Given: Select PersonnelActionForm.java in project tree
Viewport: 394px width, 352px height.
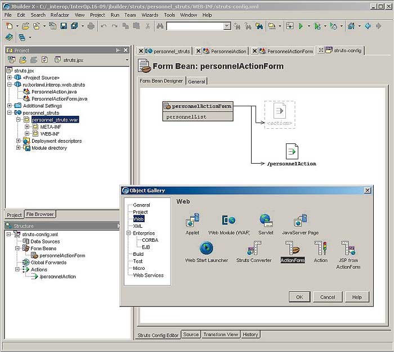Looking at the screenshot, I should (x=59, y=98).
